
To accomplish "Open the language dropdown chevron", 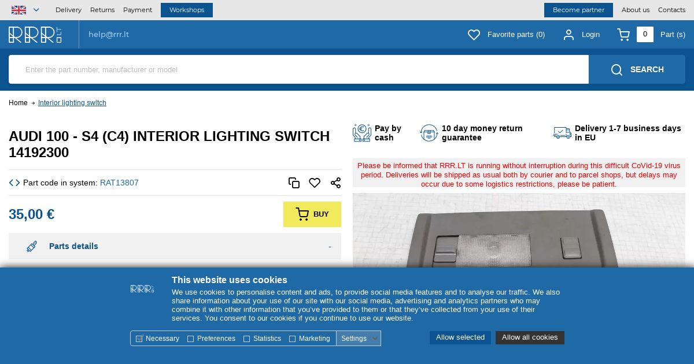I will coord(36,10).
